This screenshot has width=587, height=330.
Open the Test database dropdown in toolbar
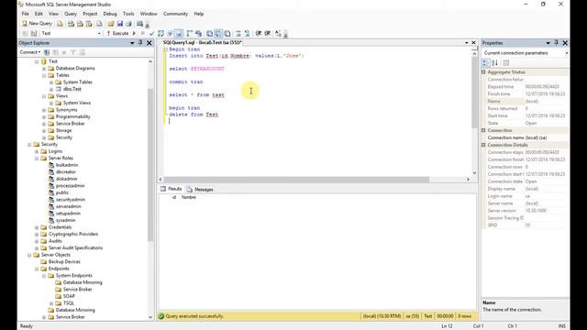point(99,33)
